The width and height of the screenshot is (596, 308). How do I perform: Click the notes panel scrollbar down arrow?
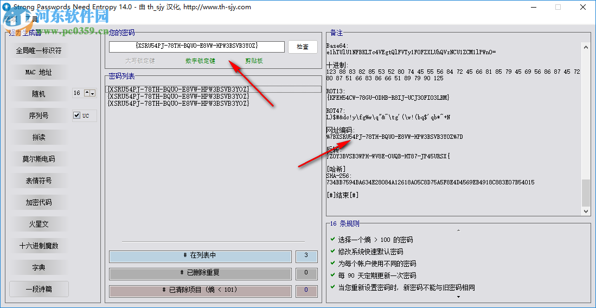[585, 211]
